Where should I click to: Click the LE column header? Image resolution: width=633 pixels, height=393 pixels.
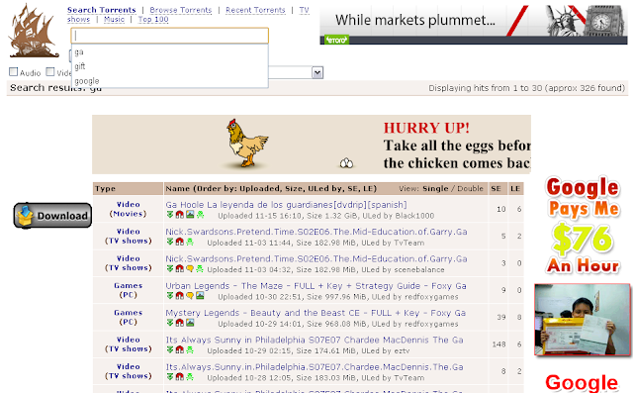coord(515,189)
